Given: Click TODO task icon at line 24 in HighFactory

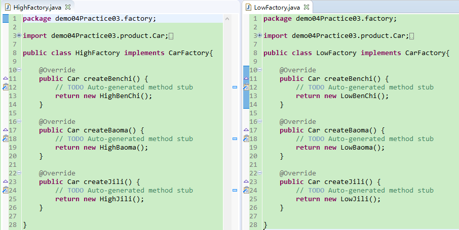Looking at the screenshot, I should click(5, 190).
